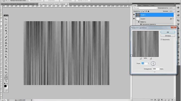Screen dimensions: 181x101
Task: Uncheck the Просмотр checkbox
Action: [161, 40]
